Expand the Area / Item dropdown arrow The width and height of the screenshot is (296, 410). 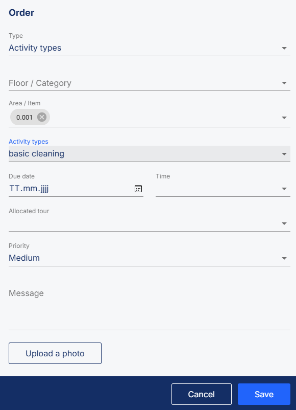(x=284, y=118)
